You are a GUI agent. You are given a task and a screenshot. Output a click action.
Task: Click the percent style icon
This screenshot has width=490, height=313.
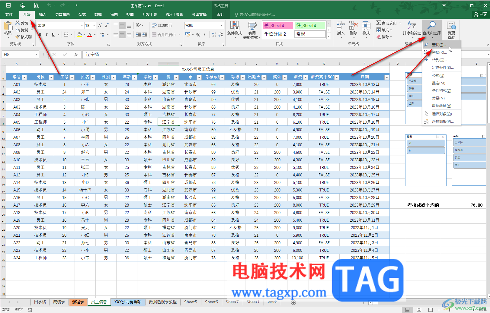[x=198, y=35]
